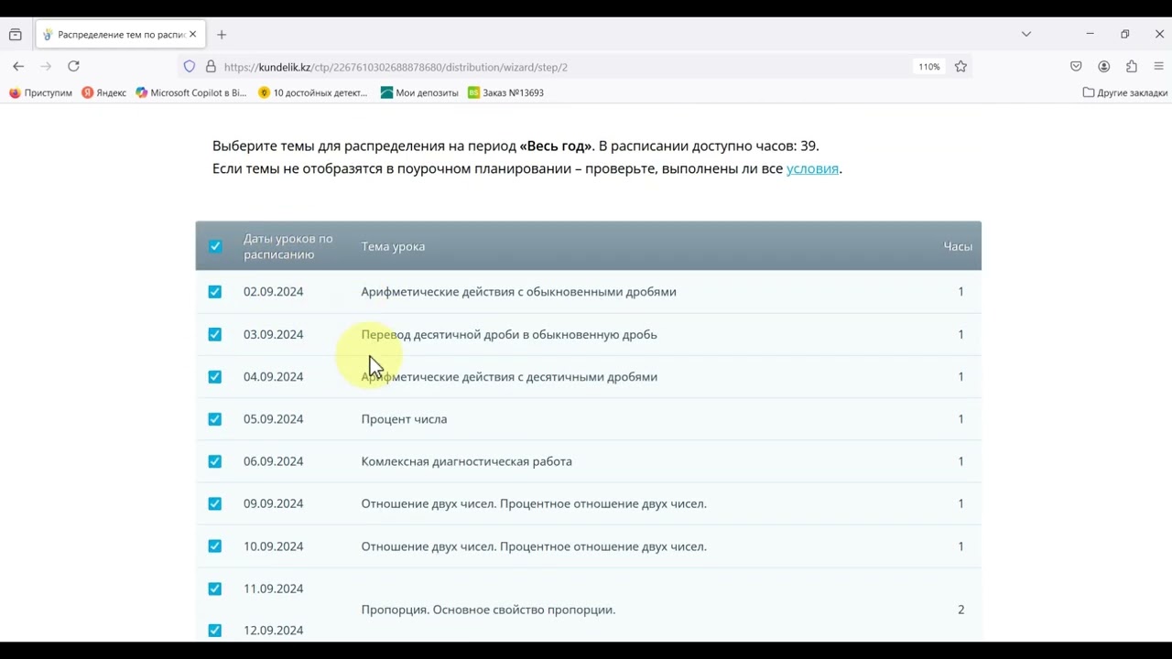
Task: Toggle the select-all checkbox in table header
Action: tap(215, 246)
